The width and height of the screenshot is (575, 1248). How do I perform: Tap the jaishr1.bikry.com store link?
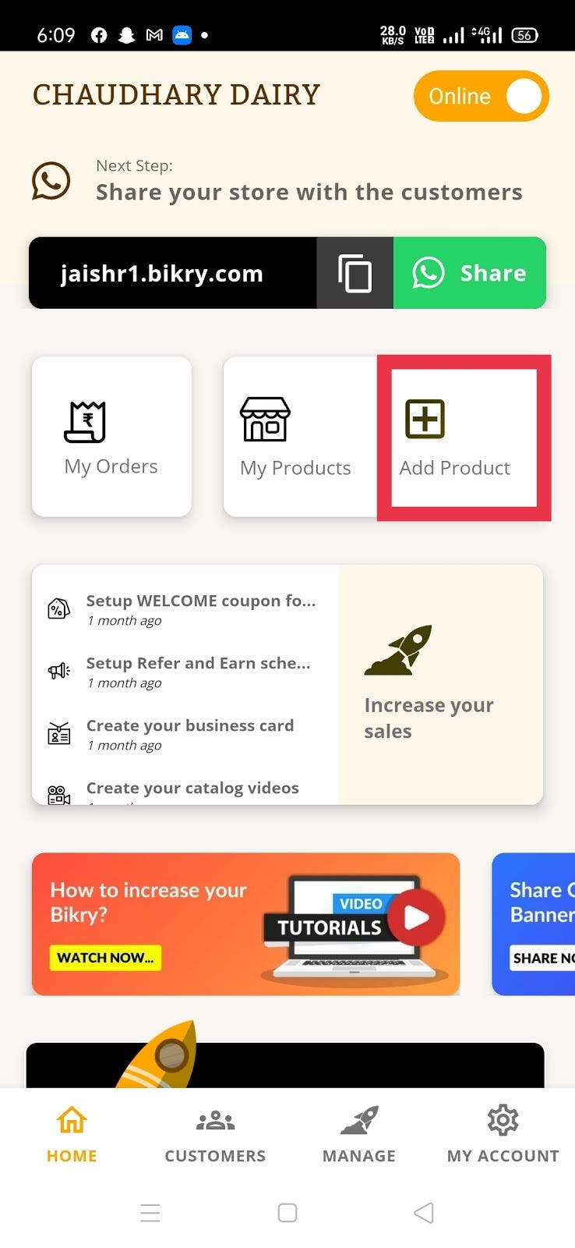click(162, 274)
